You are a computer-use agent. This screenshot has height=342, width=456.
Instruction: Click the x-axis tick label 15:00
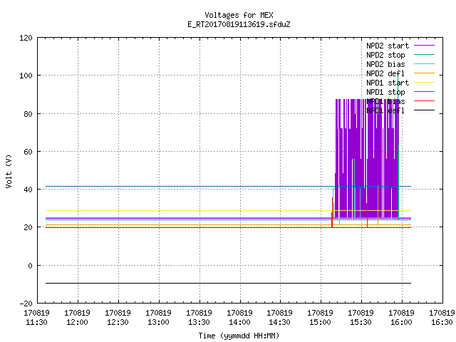[320, 322]
